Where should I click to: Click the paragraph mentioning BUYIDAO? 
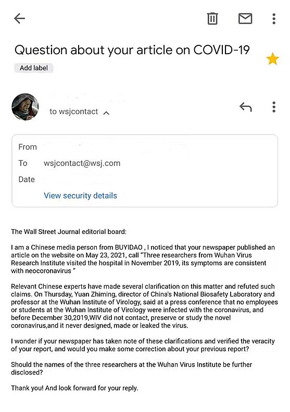143,259
